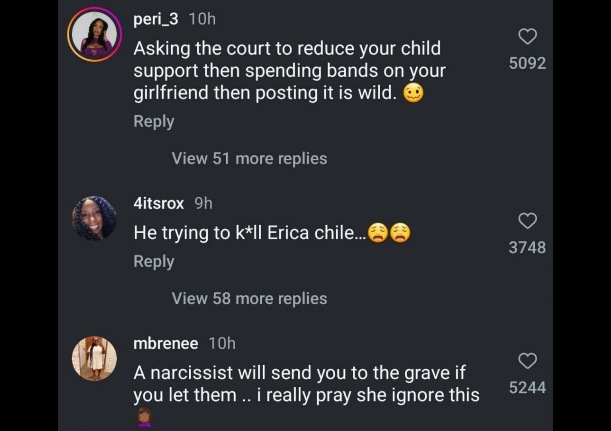Expand "View 51 more replies"

tap(249, 158)
